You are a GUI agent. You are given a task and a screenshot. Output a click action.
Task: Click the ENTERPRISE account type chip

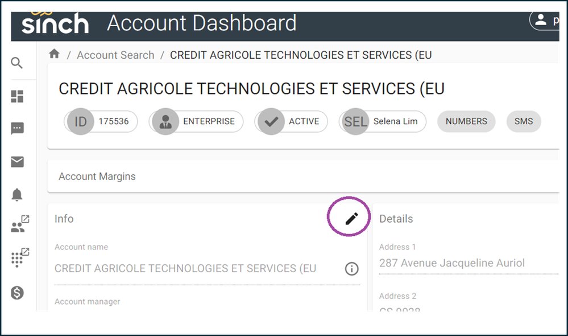[x=196, y=121]
